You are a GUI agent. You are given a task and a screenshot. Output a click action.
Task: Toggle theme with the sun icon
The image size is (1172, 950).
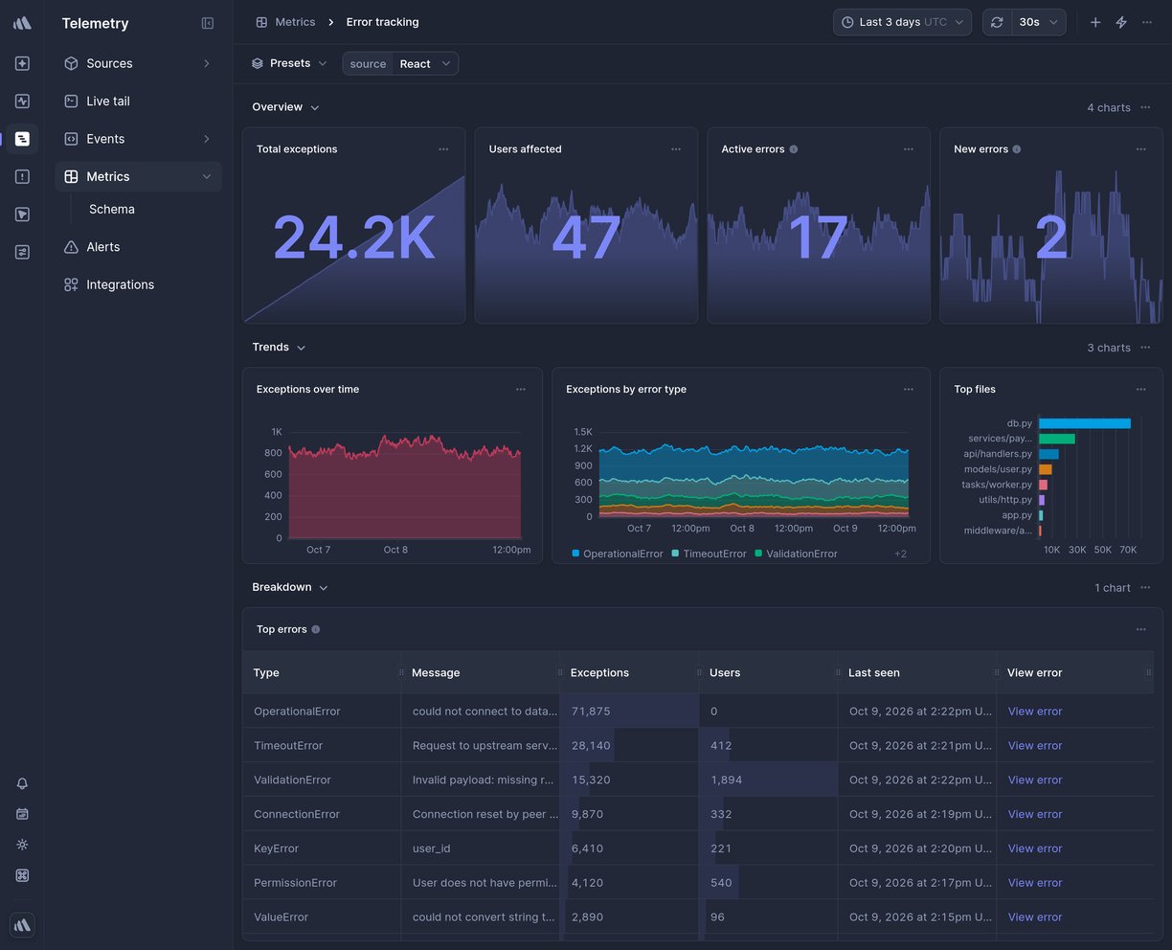pyautogui.click(x=22, y=845)
